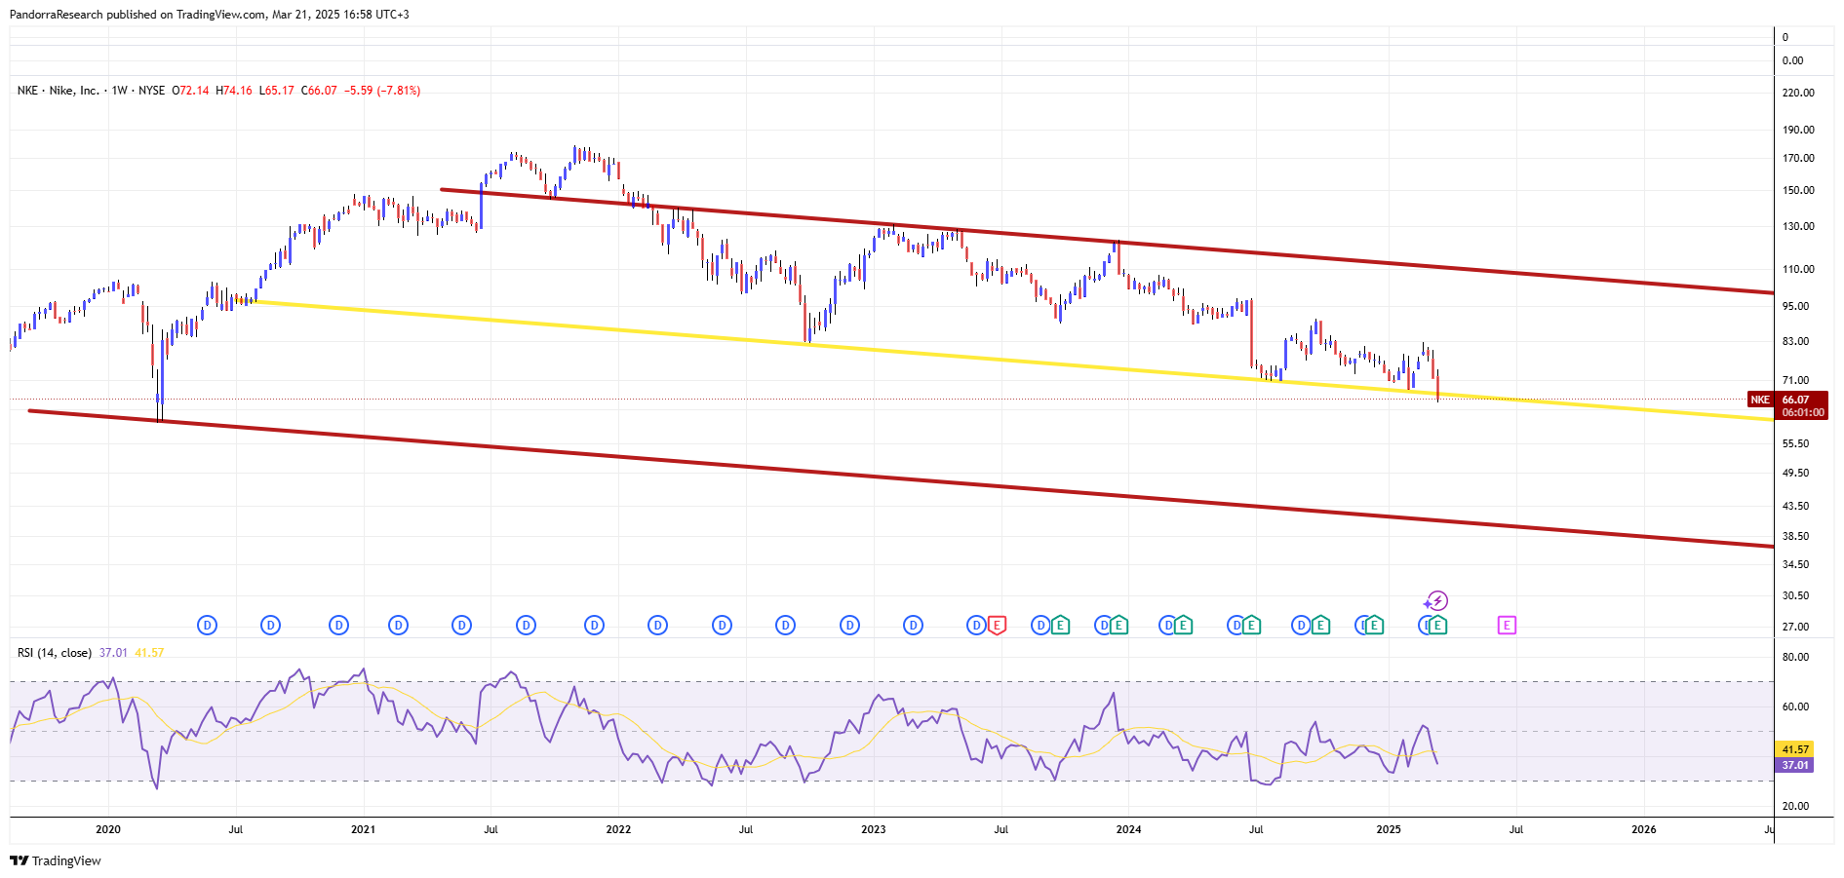
Task: Open the dividend marker for December 2021
Action: pos(594,625)
